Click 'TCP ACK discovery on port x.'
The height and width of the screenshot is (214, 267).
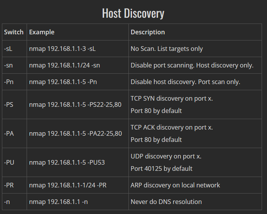tap(172, 127)
